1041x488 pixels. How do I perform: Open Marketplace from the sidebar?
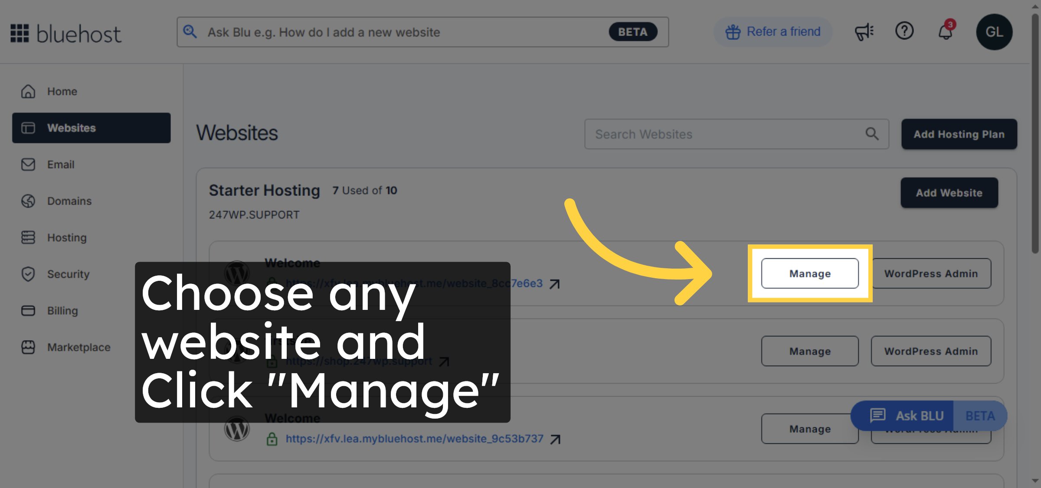pyautogui.click(x=78, y=347)
